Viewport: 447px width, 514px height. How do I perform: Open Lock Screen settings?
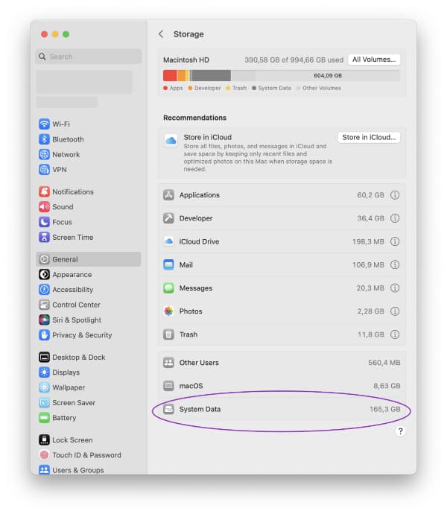click(x=66, y=440)
